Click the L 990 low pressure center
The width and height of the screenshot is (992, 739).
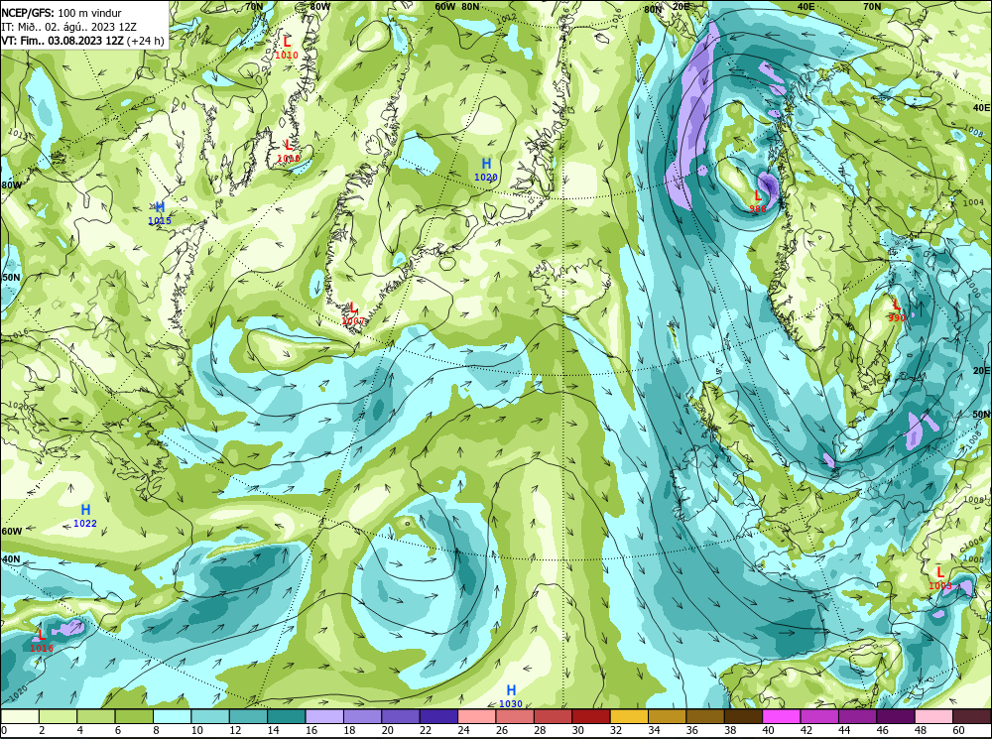tap(897, 310)
